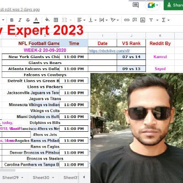Select the 'Date' header cell
183x183 pixels.
click(x=102, y=43)
